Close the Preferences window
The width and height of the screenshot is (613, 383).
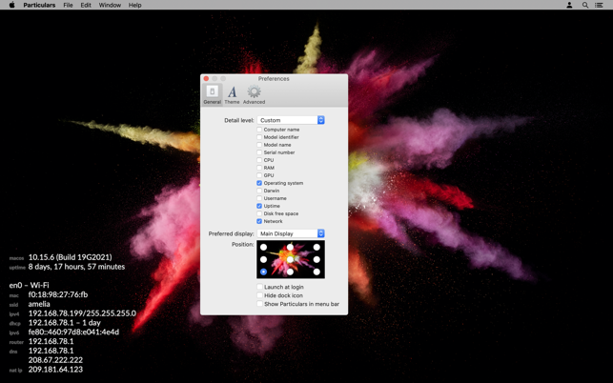(x=206, y=79)
